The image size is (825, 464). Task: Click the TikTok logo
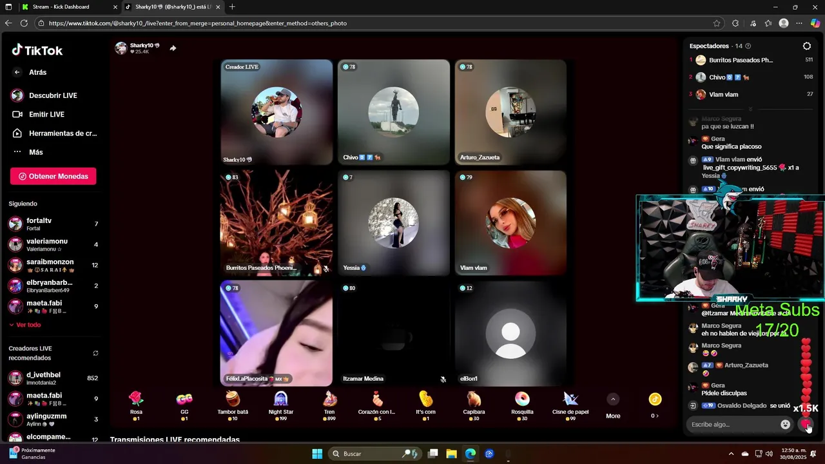coord(37,50)
